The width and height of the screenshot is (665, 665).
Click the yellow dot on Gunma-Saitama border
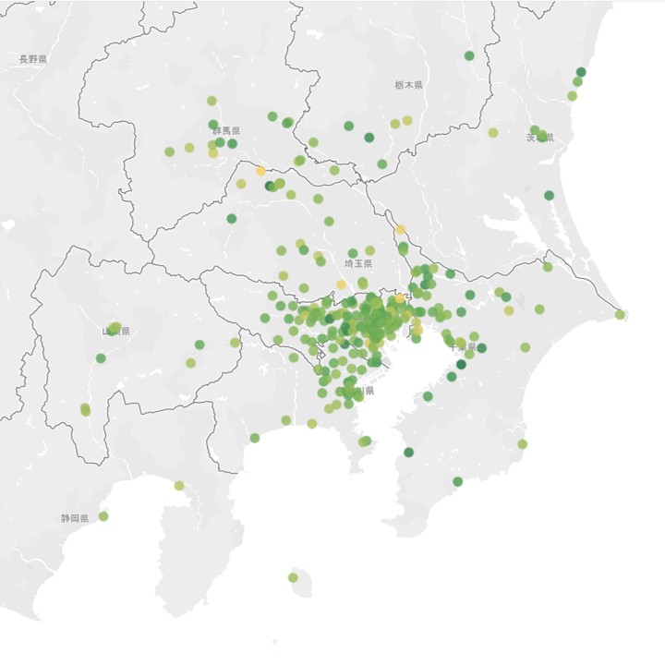point(260,171)
